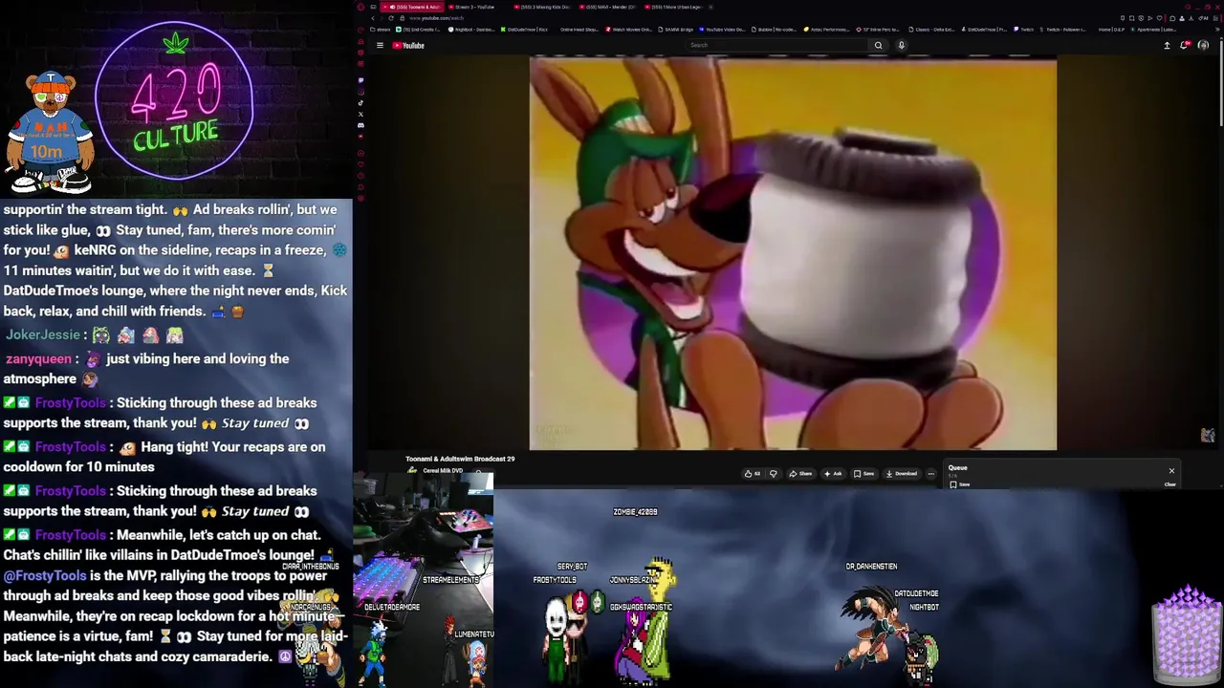The image size is (1224, 688).
Task: Open the browser AI toolbar button
Action: tap(1203, 18)
